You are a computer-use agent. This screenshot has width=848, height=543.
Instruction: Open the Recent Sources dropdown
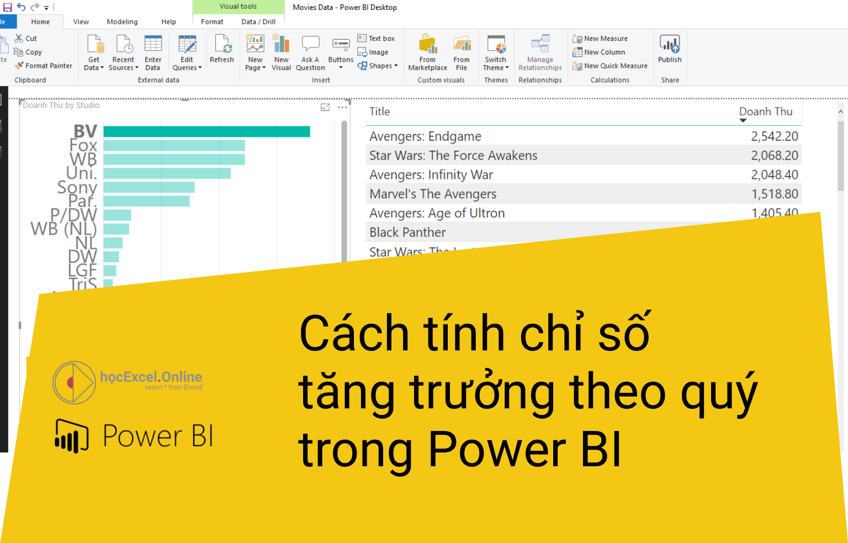coord(124,52)
